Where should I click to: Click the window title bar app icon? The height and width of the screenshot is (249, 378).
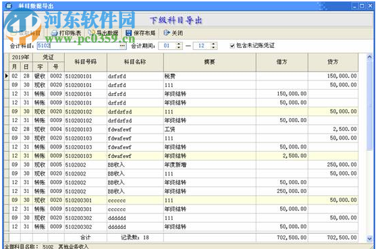9,6
